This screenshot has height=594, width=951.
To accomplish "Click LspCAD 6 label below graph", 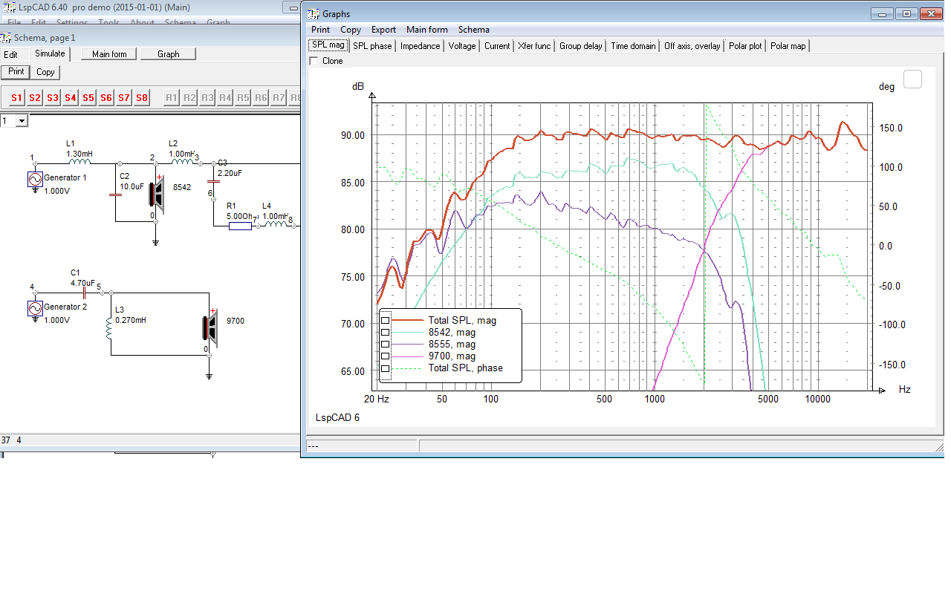I will 337,418.
